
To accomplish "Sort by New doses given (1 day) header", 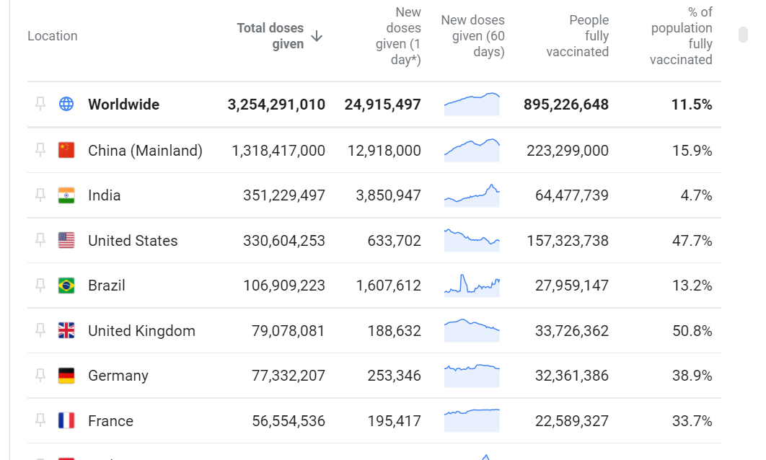I will [x=398, y=35].
